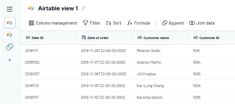Select customer name Andrew Martin
The width and height of the screenshot is (235, 104).
pos(149,62)
